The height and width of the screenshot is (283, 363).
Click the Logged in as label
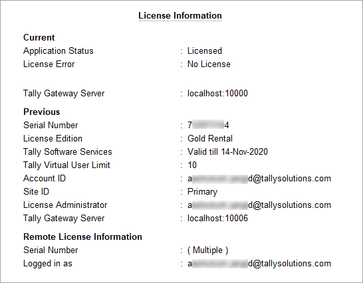[x=48, y=264]
